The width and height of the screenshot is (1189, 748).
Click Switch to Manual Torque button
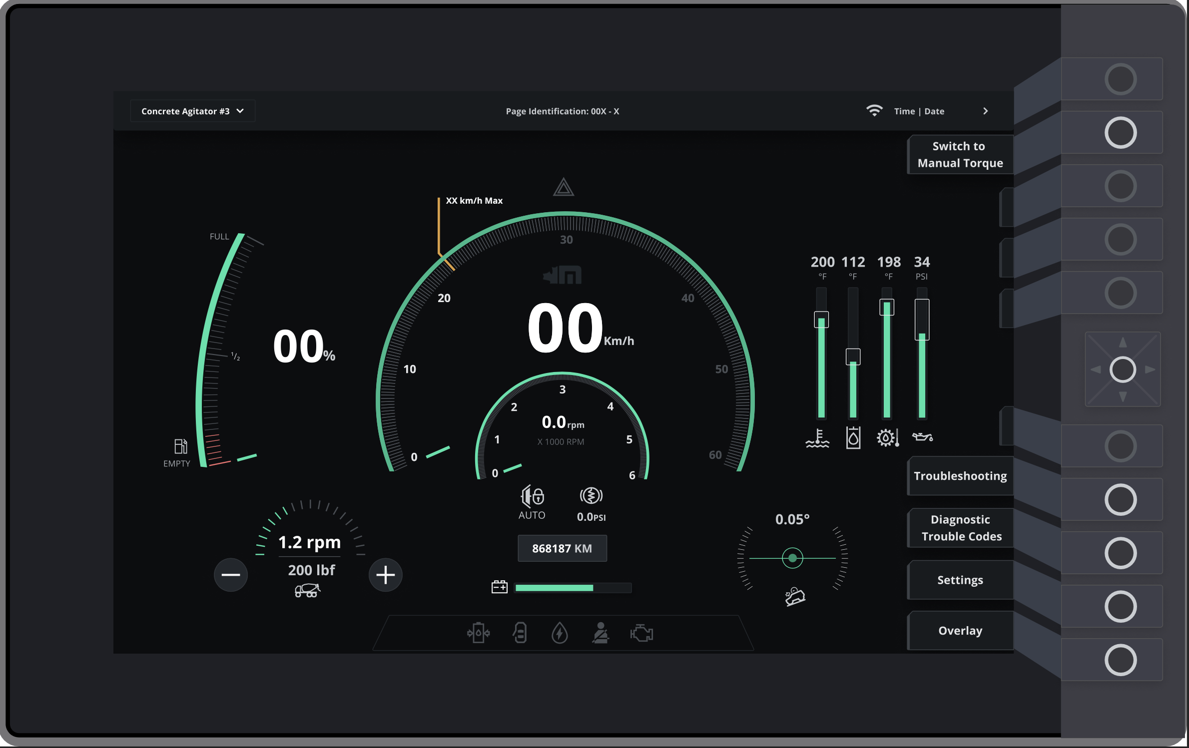(960, 155)
